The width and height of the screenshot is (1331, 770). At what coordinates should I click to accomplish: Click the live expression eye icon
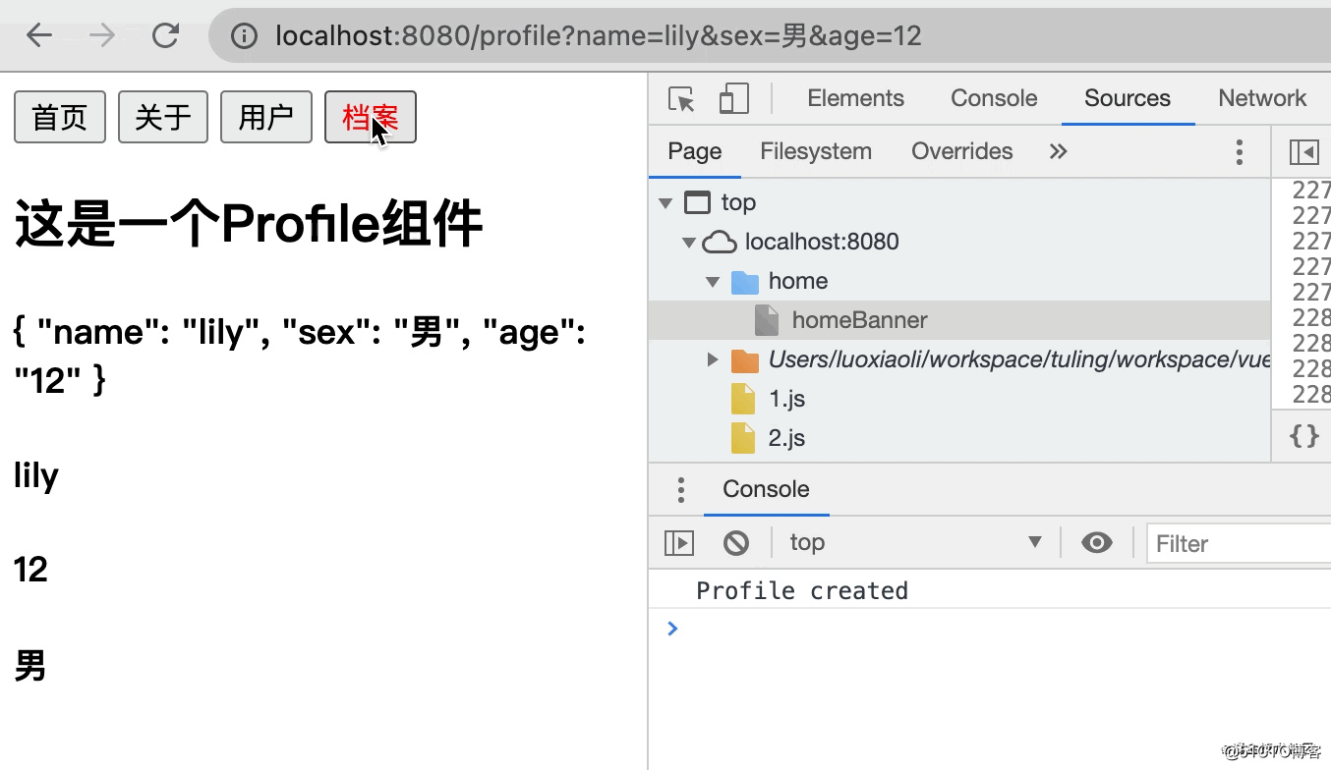[x=1097, y=542]
